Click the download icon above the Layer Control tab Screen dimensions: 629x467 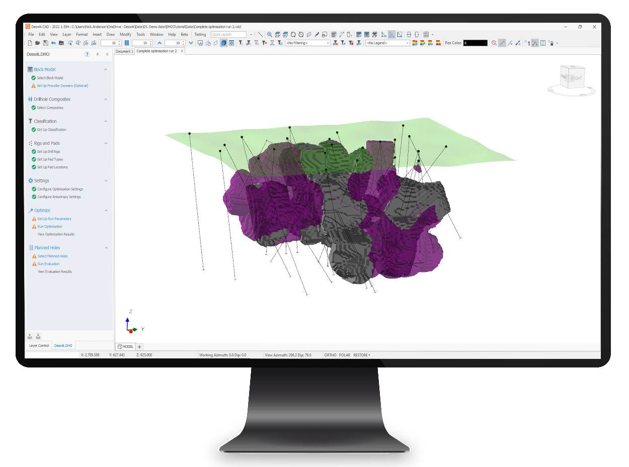click(x=38, y=336)
